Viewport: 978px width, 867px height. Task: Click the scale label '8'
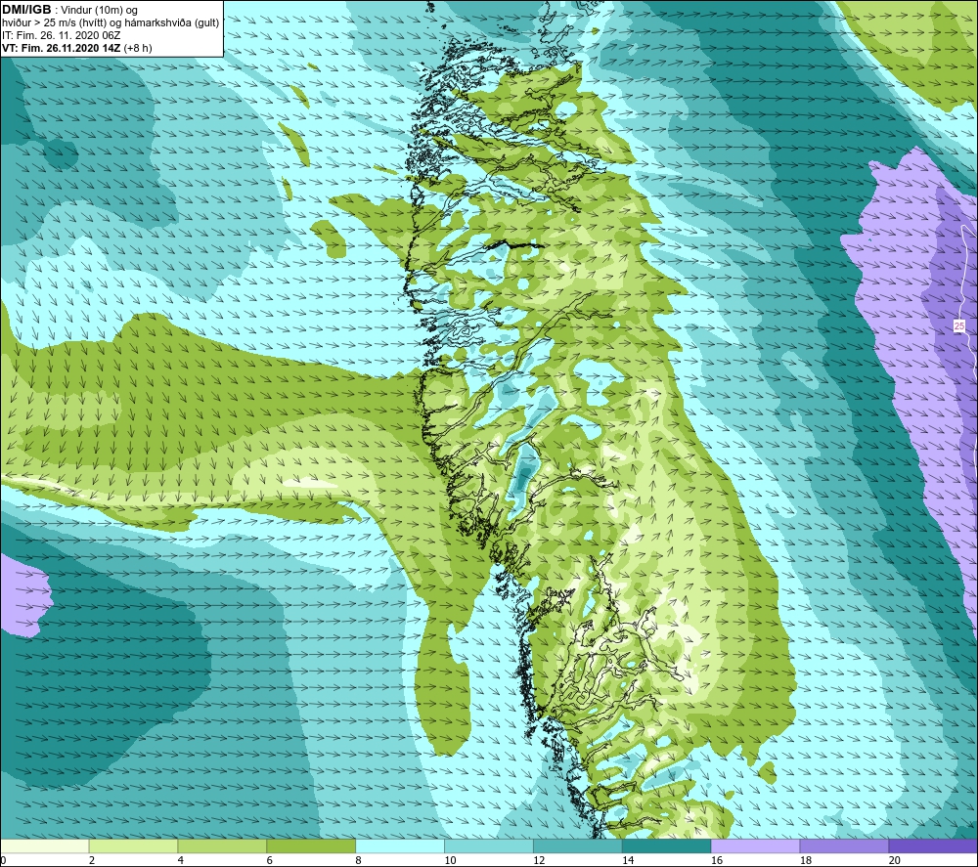(358, 860)
